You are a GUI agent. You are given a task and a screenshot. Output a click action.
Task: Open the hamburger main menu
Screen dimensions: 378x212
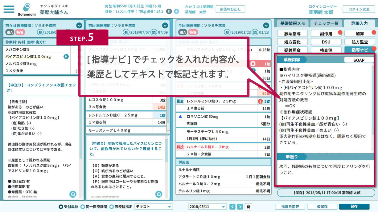tap(9, 9)
